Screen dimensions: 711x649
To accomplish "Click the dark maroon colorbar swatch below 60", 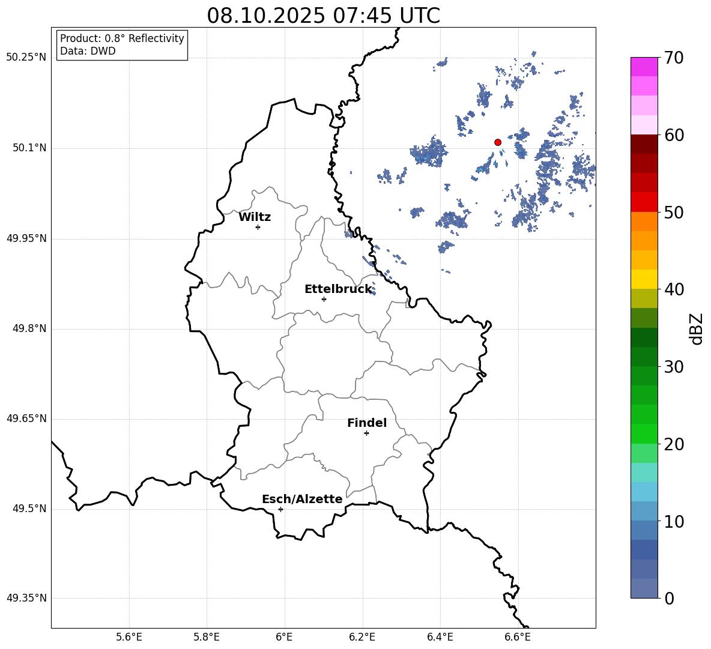I will (644, 143).
